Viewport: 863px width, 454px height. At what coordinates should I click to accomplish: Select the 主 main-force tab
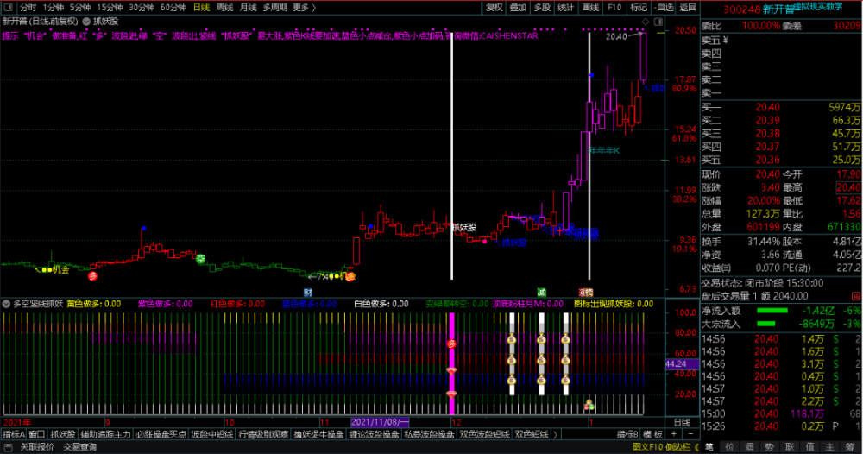coord(829,447)
